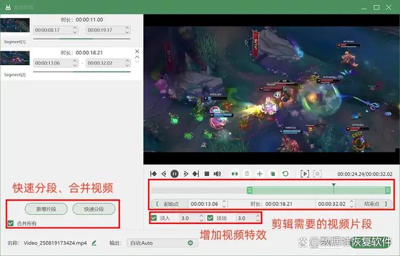The image size is (400, 256).
Task: Jump to segment end point icon
Action: click(196, 174)
